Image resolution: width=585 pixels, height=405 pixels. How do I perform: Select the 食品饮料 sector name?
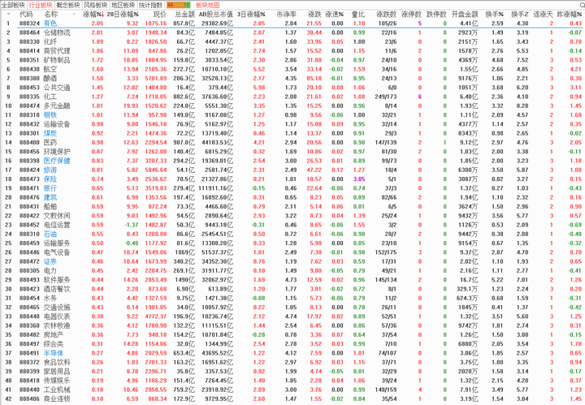(57, 362)
